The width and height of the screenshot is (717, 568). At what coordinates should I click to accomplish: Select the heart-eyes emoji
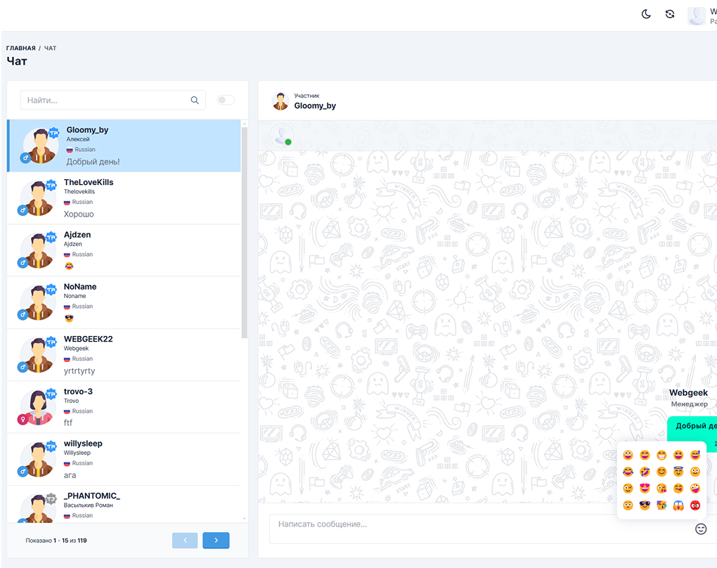(x=645, y=489)
